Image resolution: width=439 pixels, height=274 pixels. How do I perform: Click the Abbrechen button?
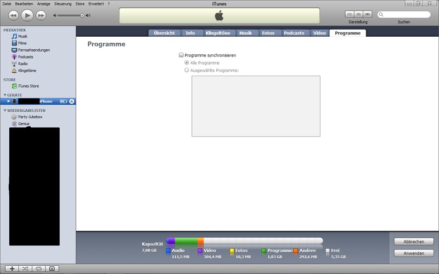414,242
